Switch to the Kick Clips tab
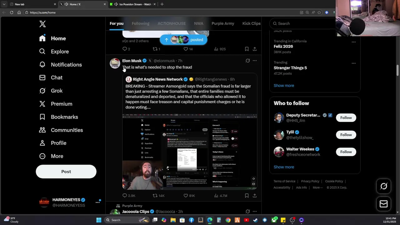 point(251,23)
